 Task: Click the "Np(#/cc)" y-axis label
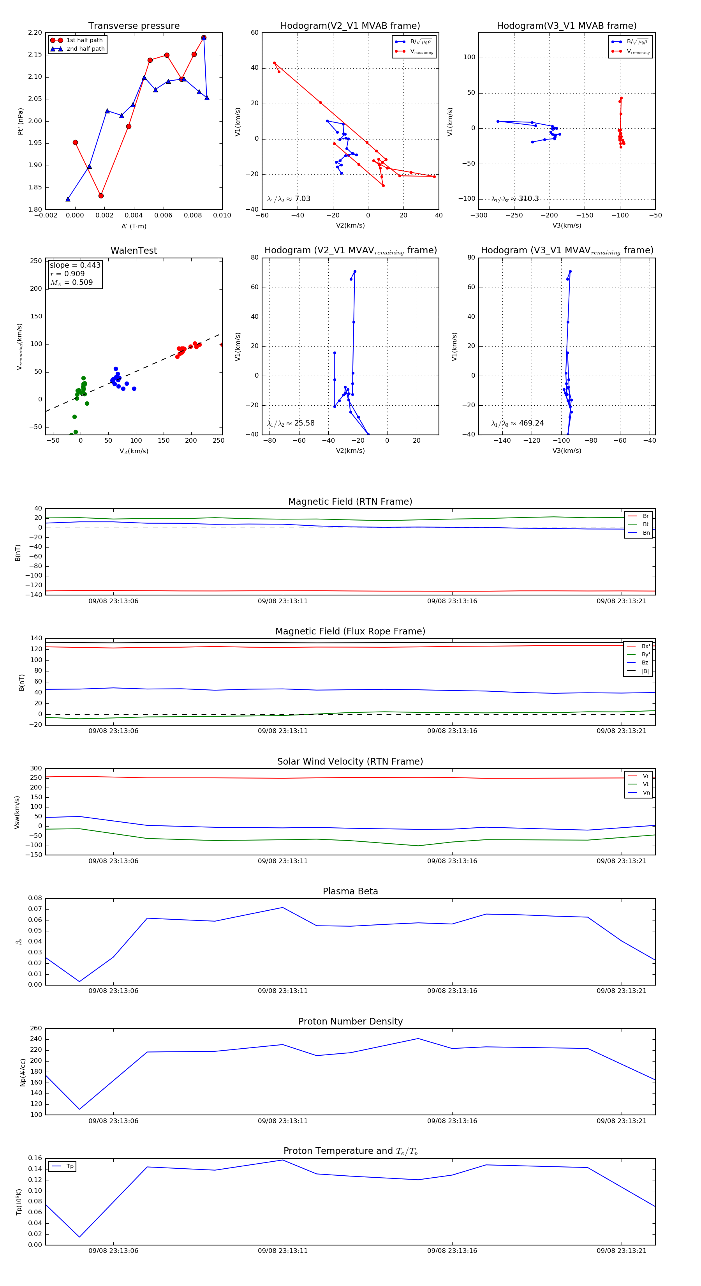pos(23,1072)
